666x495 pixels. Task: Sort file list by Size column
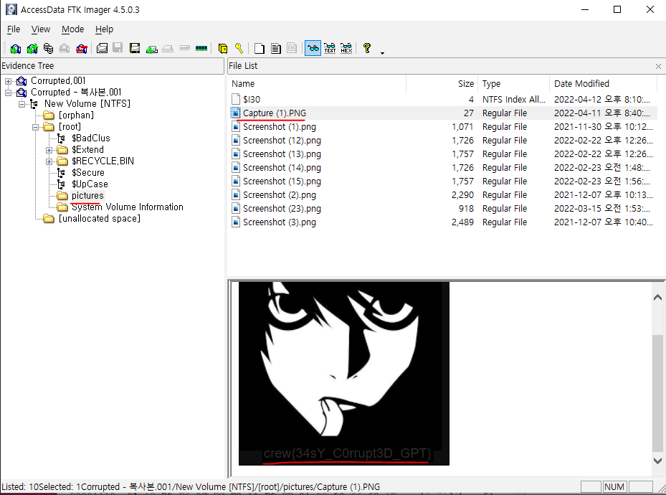pyautogui.click(x=442, y=84)
